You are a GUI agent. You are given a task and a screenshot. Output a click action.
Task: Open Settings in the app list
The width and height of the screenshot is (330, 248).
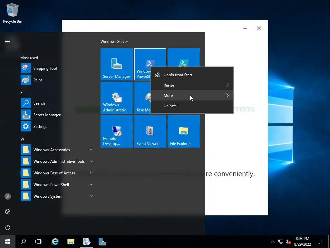[x=56, y=126]
